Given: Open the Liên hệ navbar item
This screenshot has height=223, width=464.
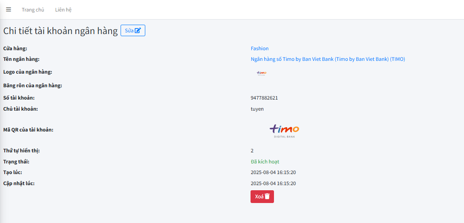Looking at the screenshot, I should tap(63, 10).
